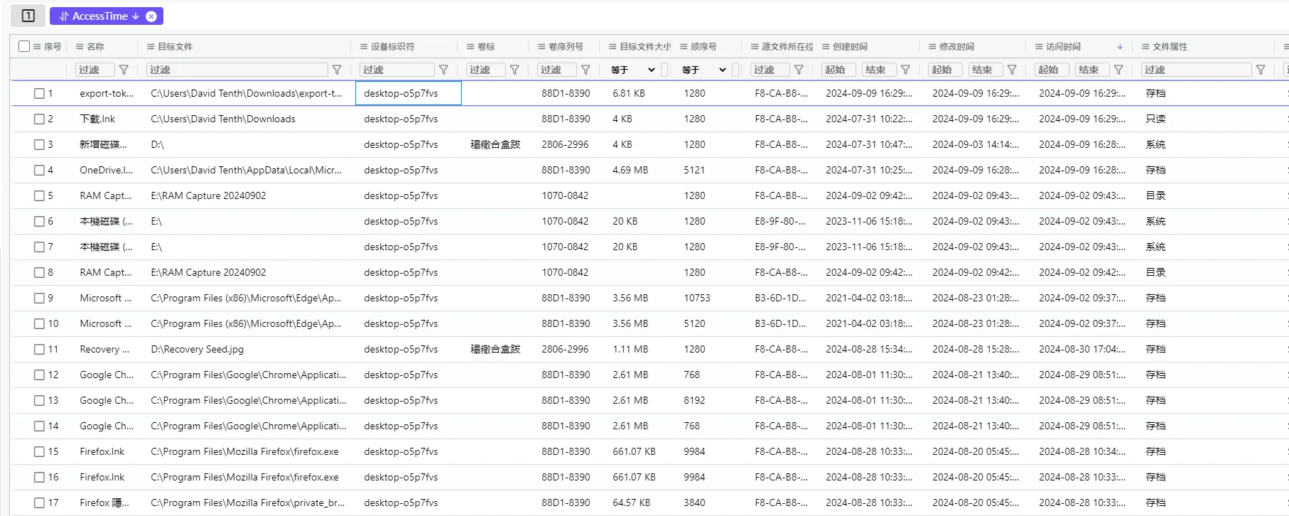Image resolution: width=1289 pixels, height=516 pixels.
Task: Remove the AccessTime sort chip
Action: [x=151, y=16]
